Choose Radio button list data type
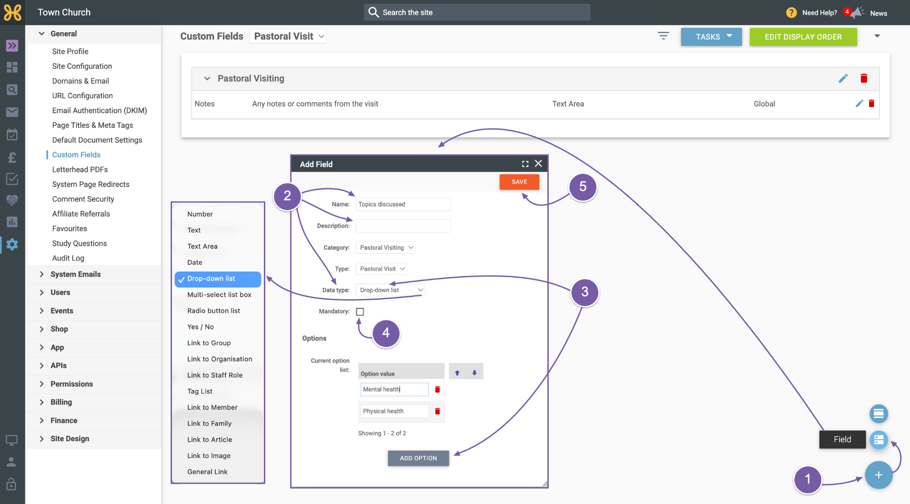910x504 pixels. 214,311
